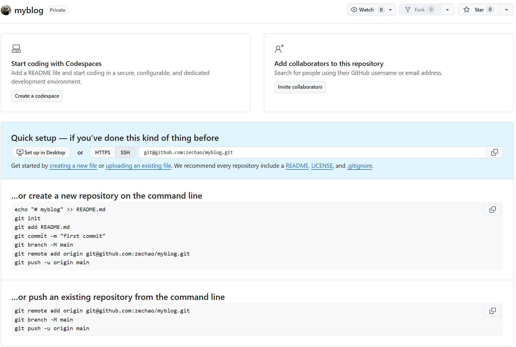Click the 'git commit -m "first commit"' line

60,236
